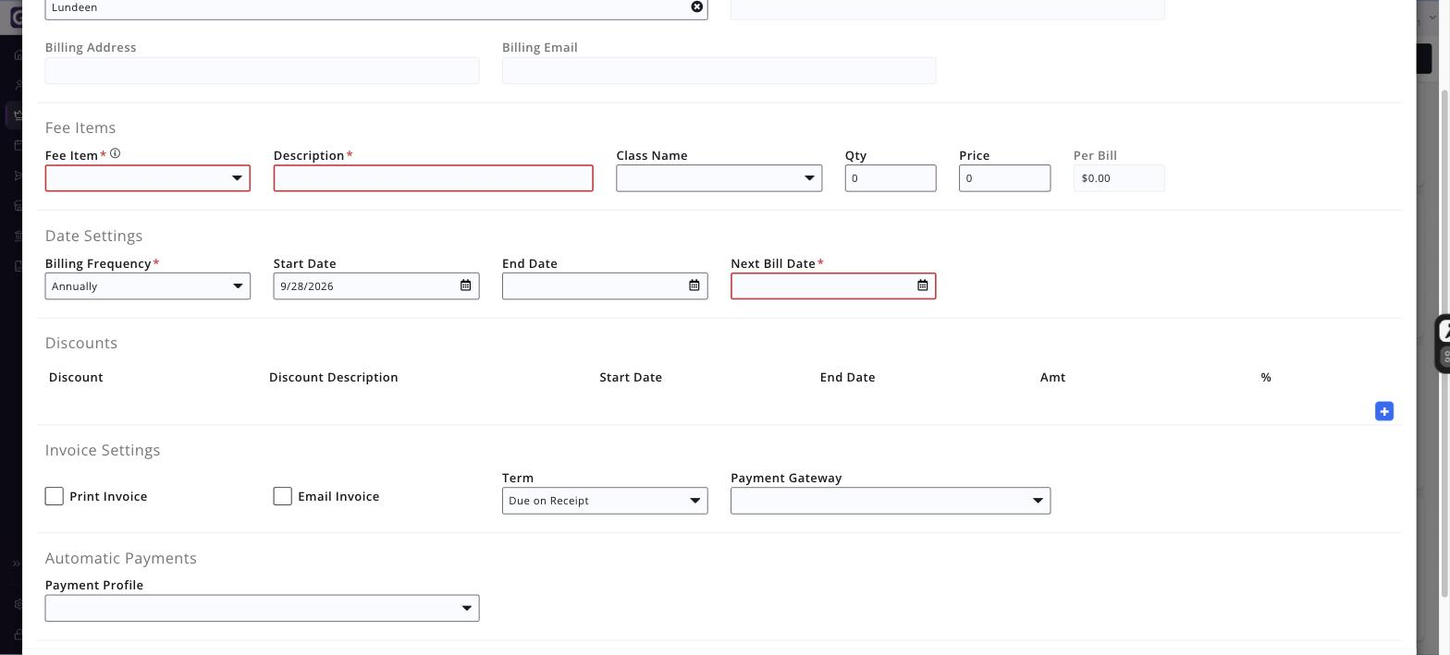The width and height of the screenshot is (1450, 655).
Task: Open Next Bill Date calendar picker
Action: pyautogui.click(x=923, y=285)
